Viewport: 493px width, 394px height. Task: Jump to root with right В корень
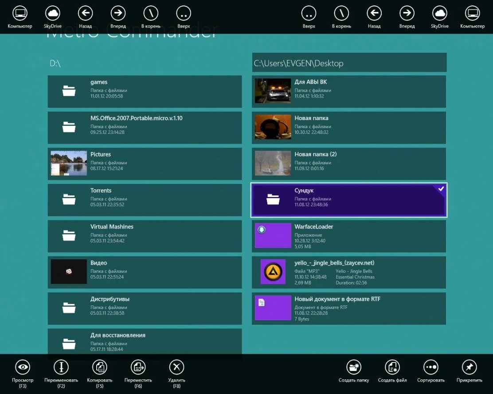[x=341, y=13]
